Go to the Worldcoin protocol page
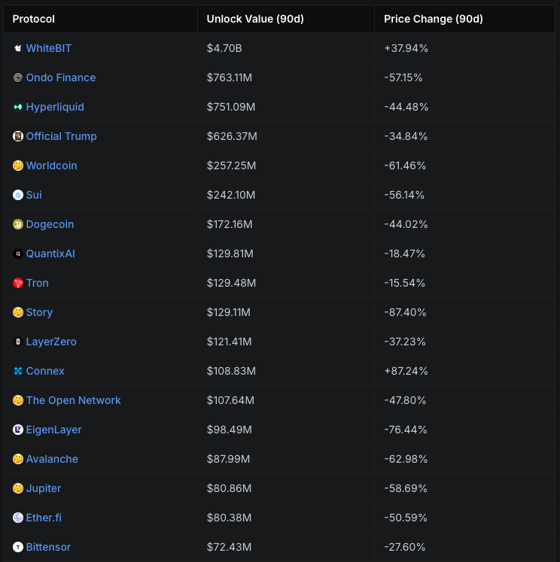 (52, 166)
